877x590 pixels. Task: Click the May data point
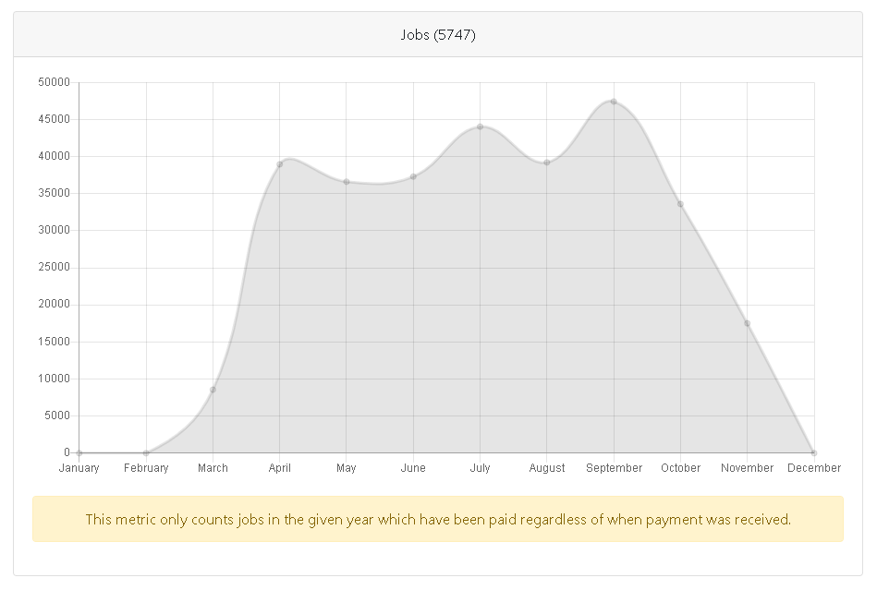pyautogui.click(x=347, y=182)
